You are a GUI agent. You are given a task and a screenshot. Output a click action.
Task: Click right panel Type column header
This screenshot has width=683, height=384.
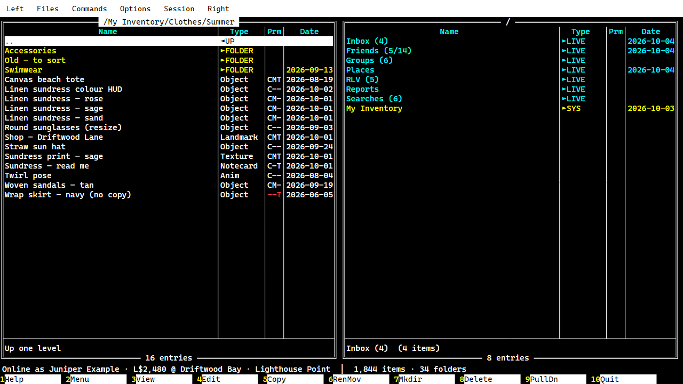(x=581, y=31)
